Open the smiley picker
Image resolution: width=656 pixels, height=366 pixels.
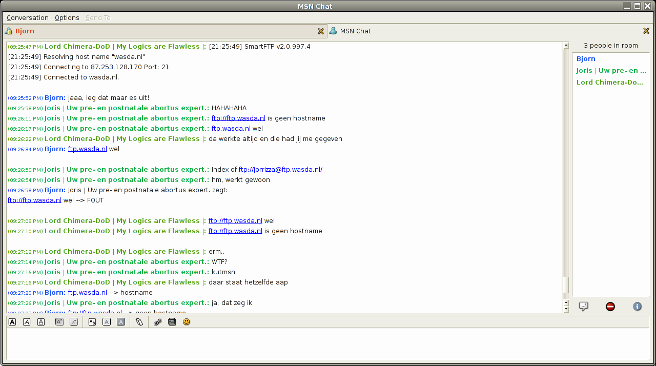[187, 322]
